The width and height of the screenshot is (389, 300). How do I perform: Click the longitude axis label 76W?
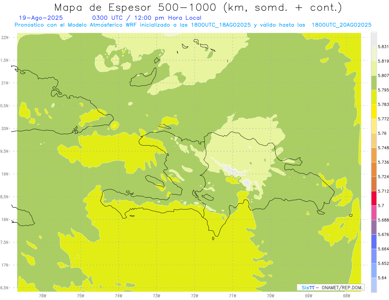coord(42,295)
